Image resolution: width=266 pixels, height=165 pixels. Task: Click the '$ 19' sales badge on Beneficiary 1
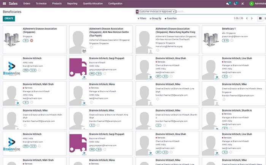coord(225,41)
